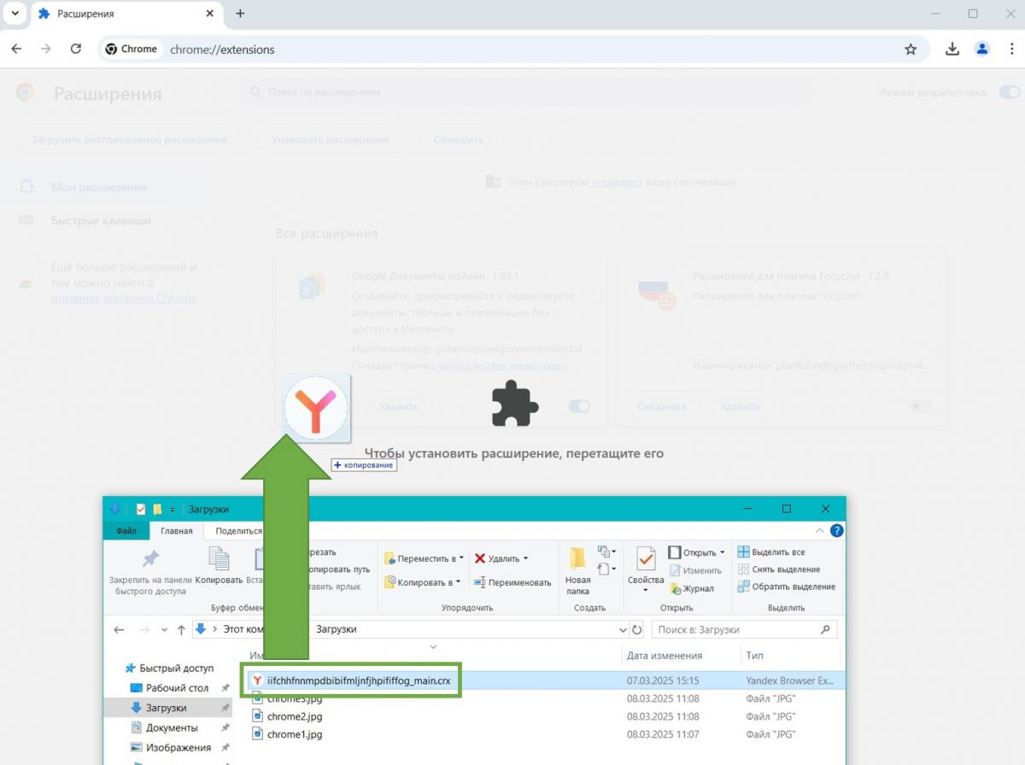Toggle the Расширение для плагина Госуслуг switch
1025x765 pixels.
[x=920, y=406]
